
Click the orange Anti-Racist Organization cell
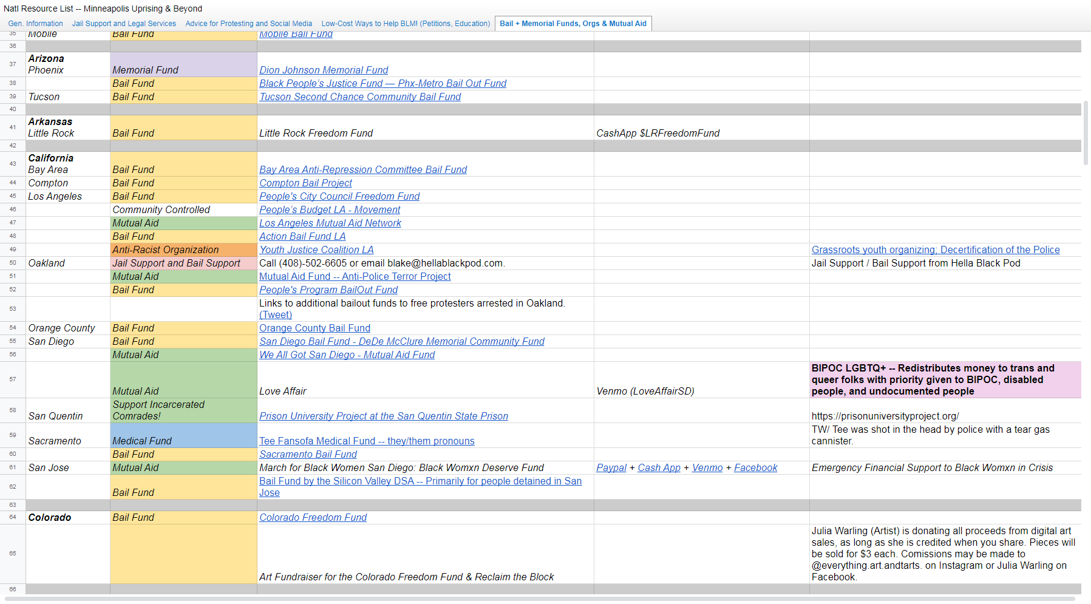click(183, 250)
